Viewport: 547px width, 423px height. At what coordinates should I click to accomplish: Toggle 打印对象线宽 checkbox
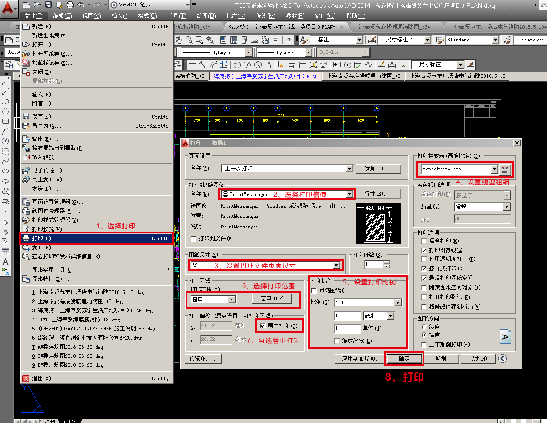(x=424, y=250)
